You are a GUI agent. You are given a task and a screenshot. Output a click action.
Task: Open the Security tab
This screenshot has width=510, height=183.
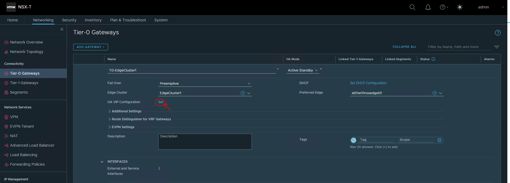[x=69, y=20]
